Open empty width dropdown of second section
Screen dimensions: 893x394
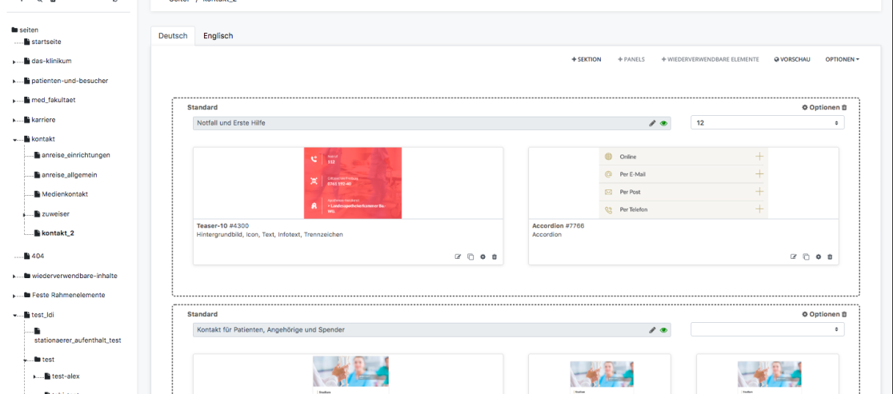point(767,329)
